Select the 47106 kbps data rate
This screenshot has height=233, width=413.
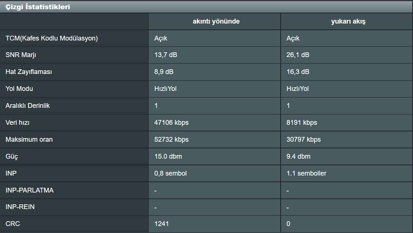[171, 123]
